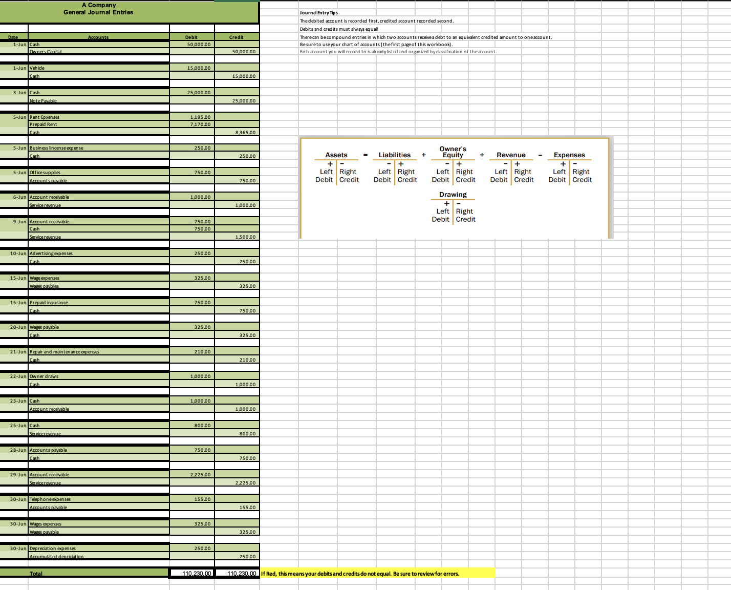Screen dimensions: 731x590
Task: Select the 1,500.00 credit amount
Action: coord(236,237)
